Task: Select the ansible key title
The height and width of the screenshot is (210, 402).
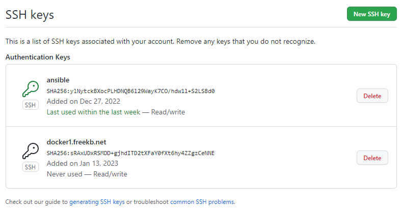Action: (x=58, y=80)
